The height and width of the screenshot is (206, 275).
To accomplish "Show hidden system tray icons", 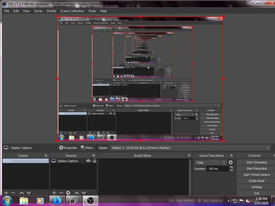I will coord(228,201).
